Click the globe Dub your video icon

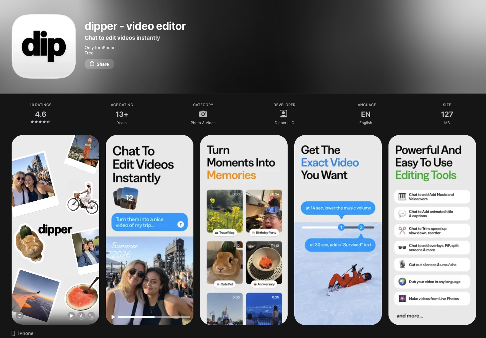402,282
